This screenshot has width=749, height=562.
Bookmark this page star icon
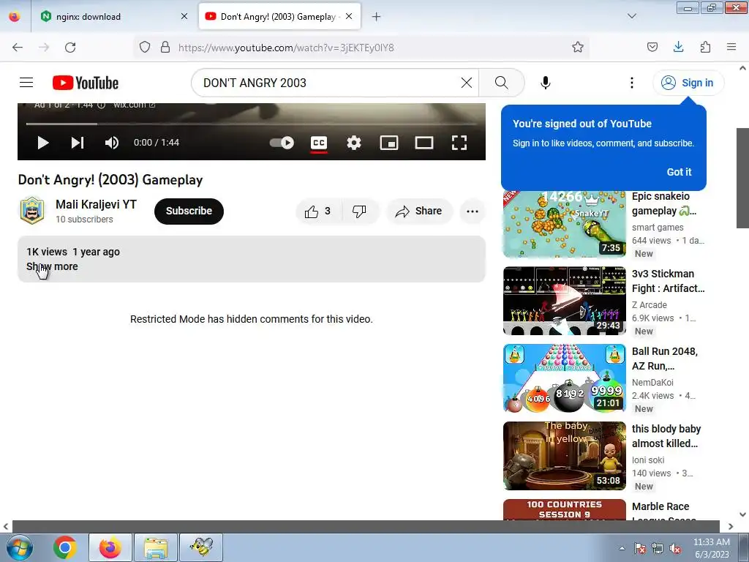tap(578, 47)
